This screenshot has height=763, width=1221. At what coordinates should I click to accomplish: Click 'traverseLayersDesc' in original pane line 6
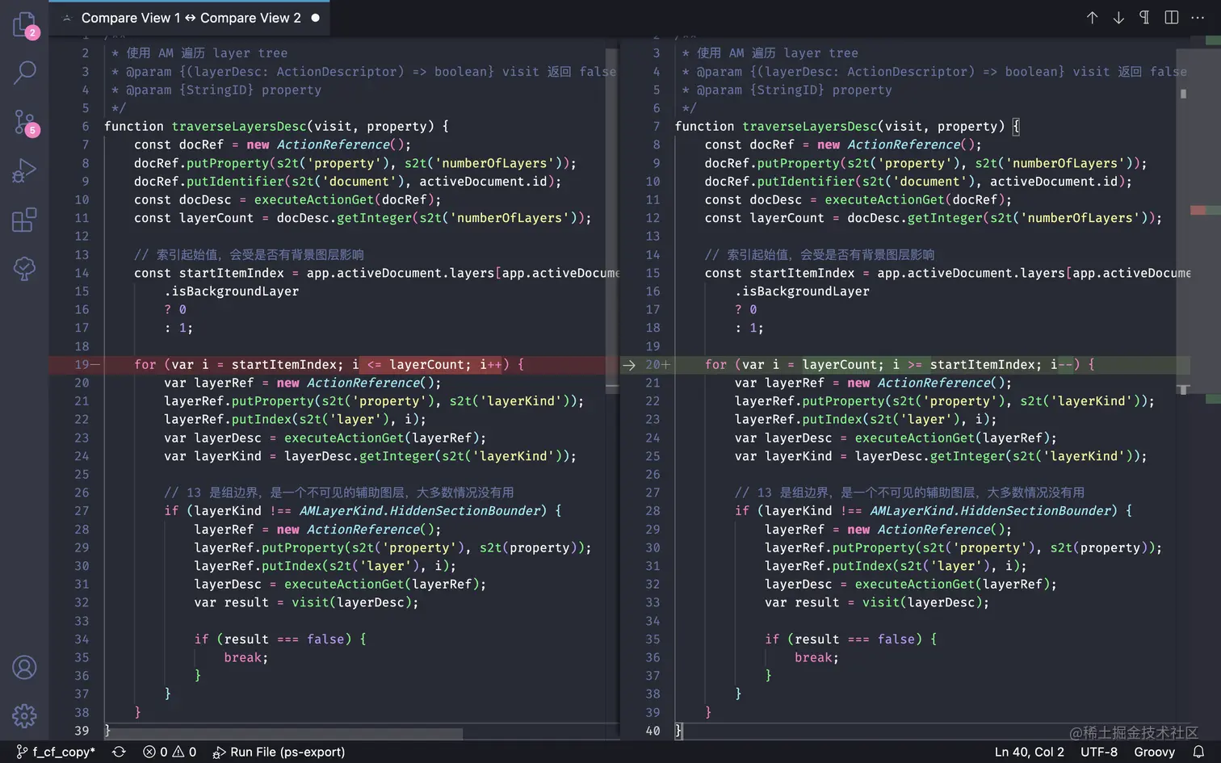tap(239, 126)
